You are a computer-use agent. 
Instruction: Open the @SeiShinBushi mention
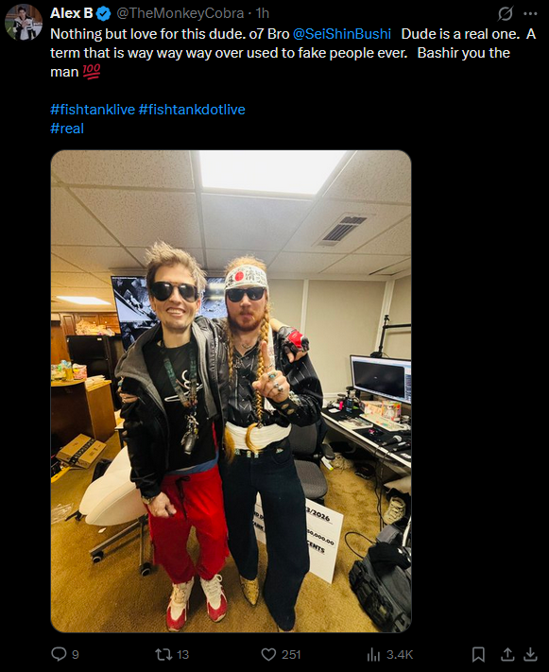tap(342, 34)
